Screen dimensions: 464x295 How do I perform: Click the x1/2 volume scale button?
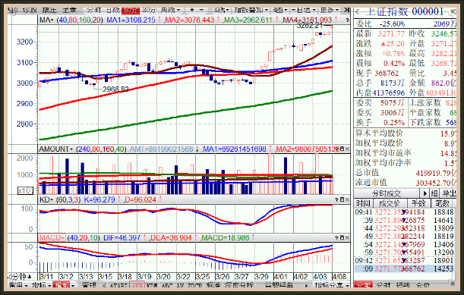pyautogui.click(x=26, y=190)
